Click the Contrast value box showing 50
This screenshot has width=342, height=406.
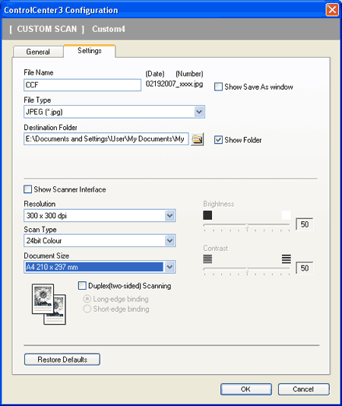(305, 268)
